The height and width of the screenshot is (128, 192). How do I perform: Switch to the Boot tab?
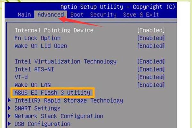(x=77, y=14)
